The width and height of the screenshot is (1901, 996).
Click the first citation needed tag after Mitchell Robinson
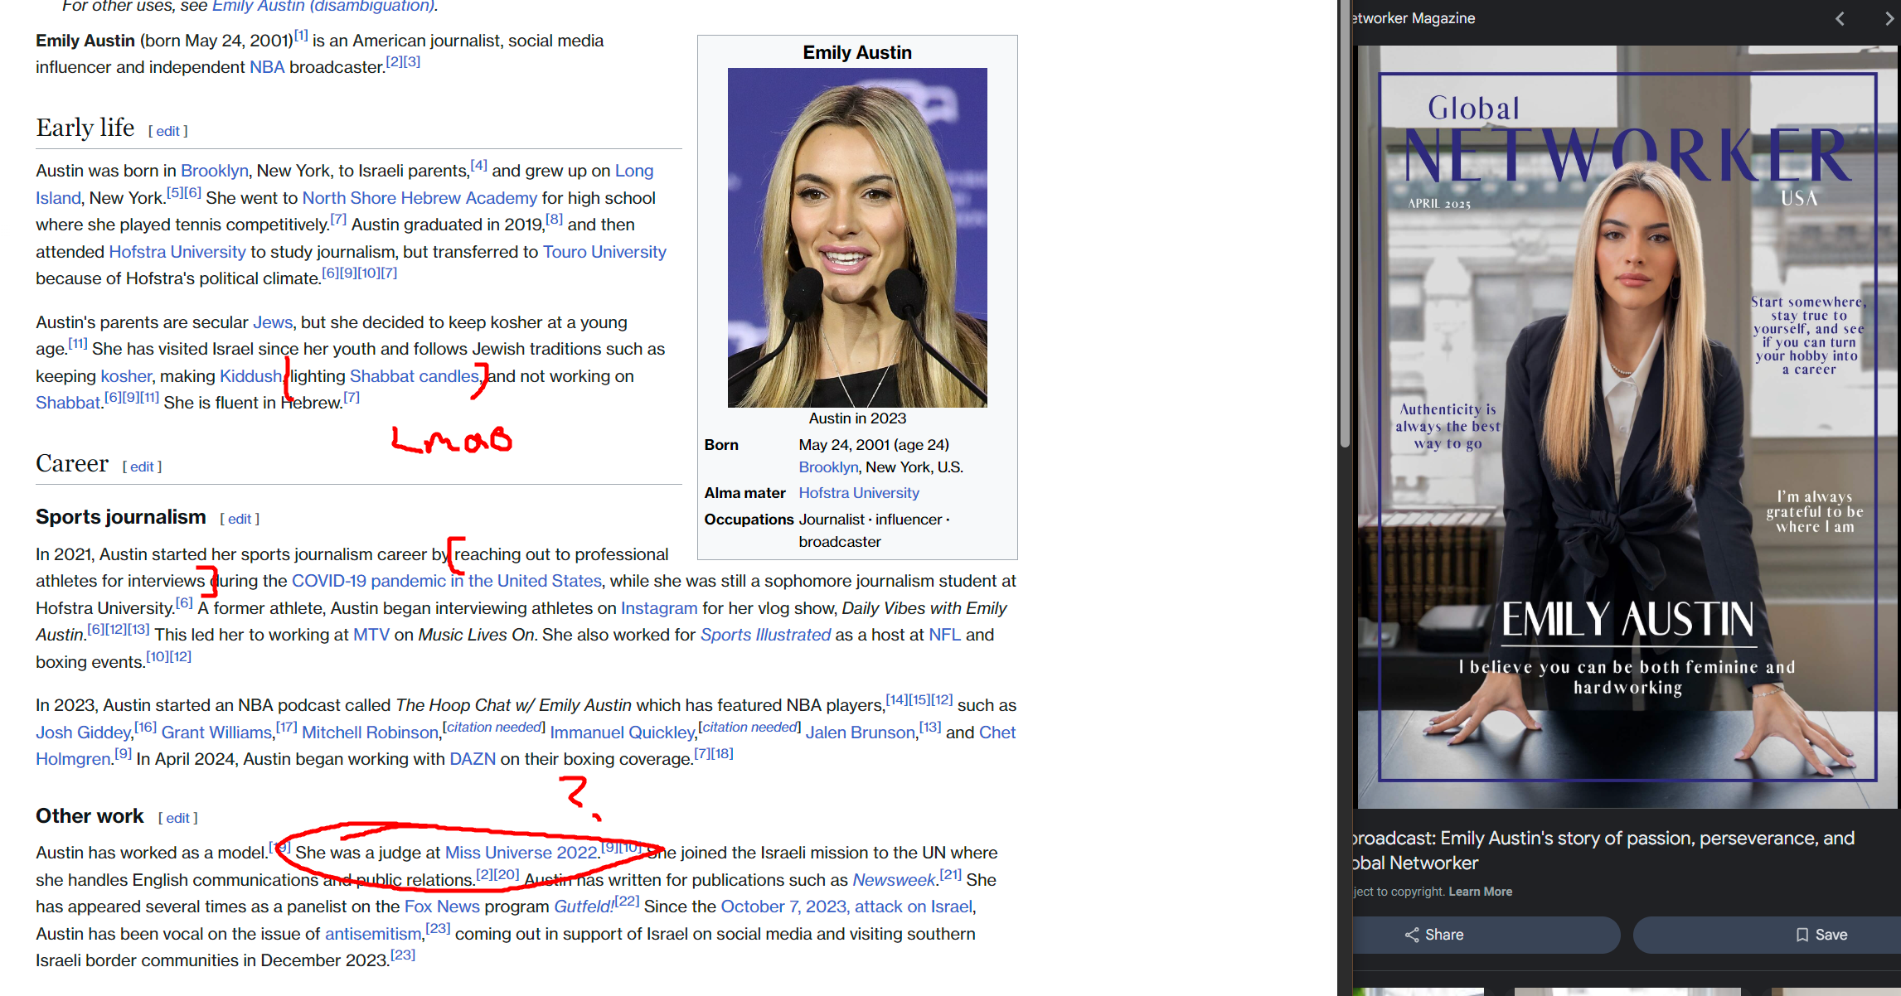coord(494,727)
